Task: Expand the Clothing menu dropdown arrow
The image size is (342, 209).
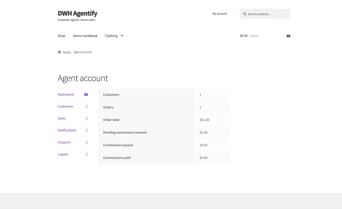Action: (122, 36)
